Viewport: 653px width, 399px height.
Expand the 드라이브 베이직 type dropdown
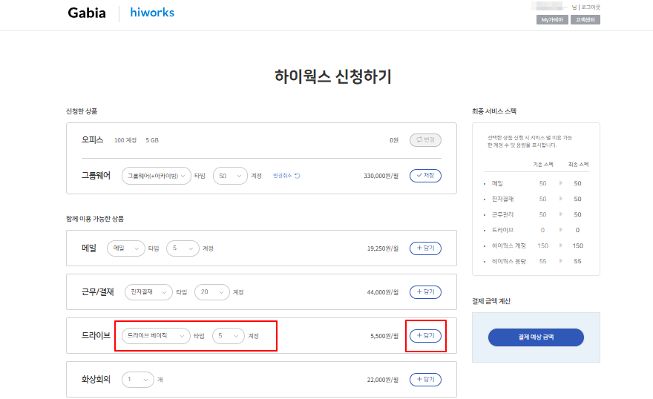(156, 336)
